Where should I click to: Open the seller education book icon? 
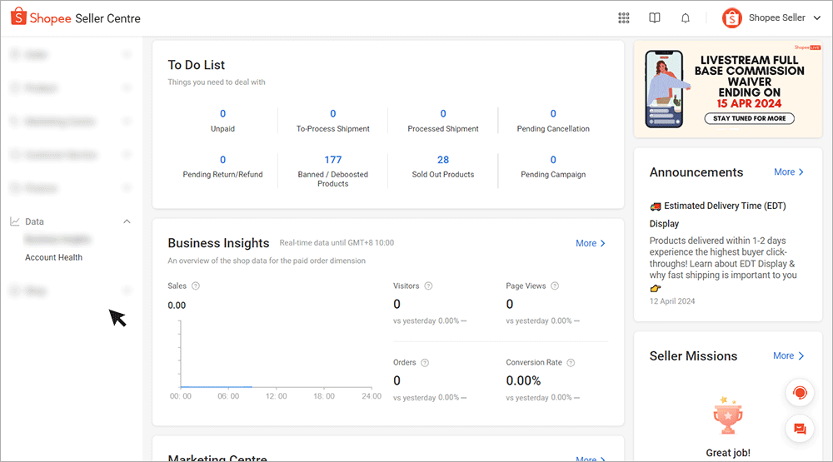point(655,18)
